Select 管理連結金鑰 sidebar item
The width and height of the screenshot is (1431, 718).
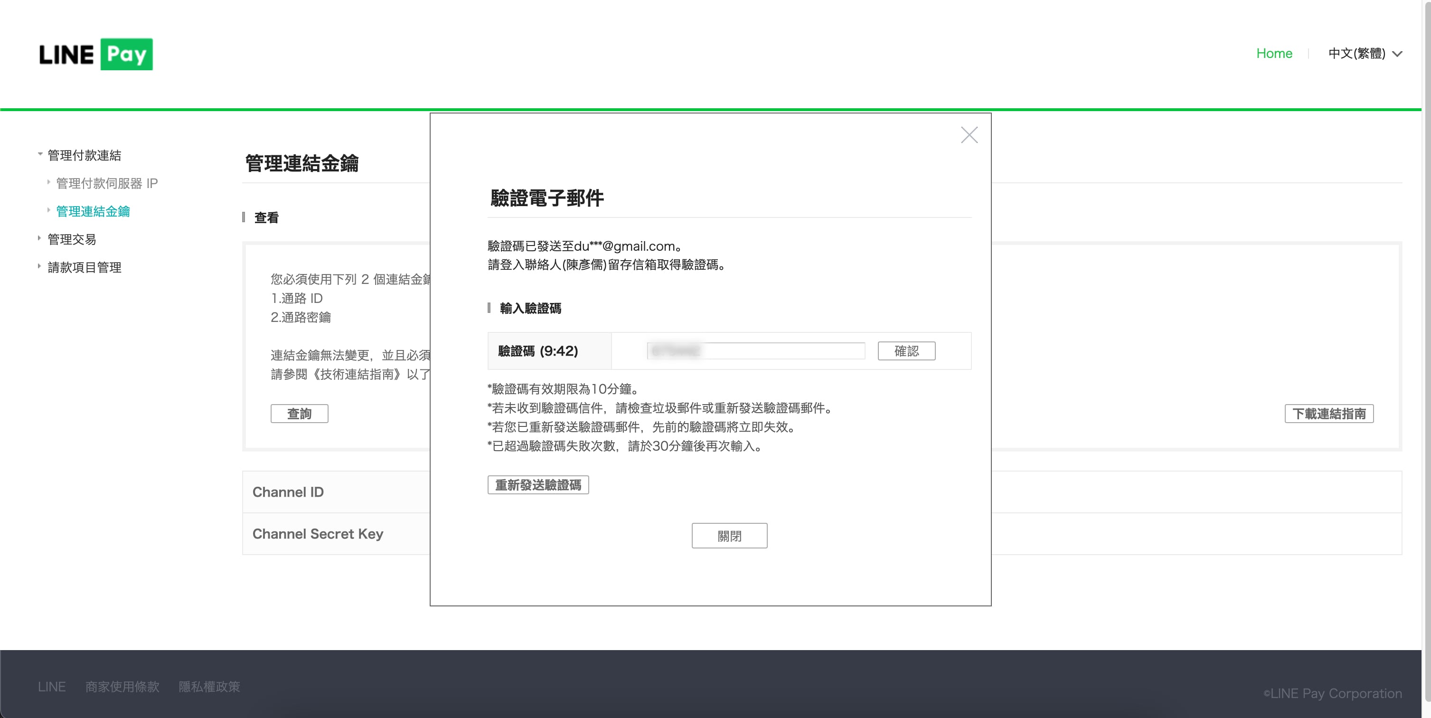93,211
